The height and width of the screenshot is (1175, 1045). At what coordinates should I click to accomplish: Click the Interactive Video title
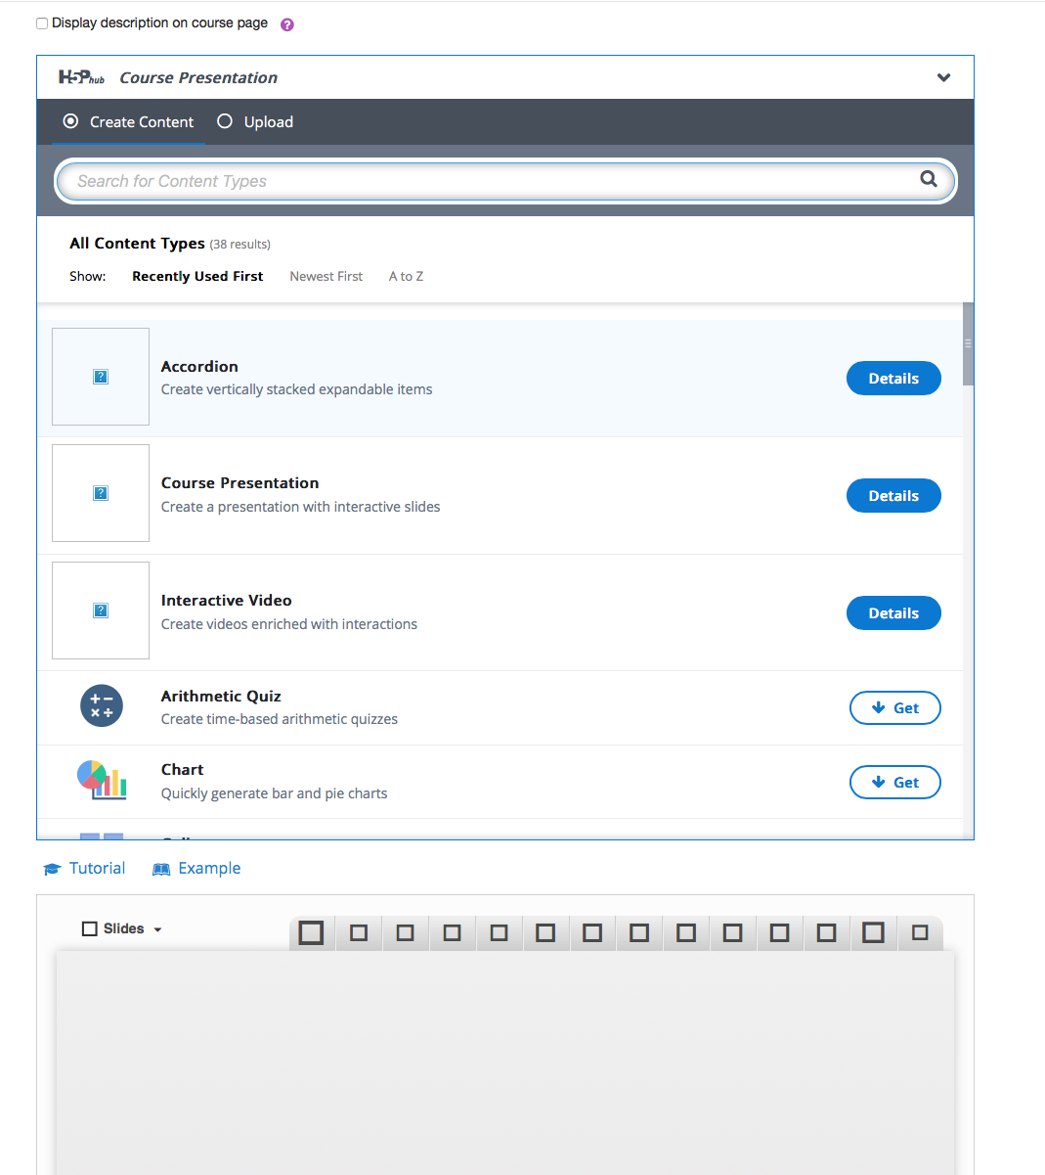(226, 600)
